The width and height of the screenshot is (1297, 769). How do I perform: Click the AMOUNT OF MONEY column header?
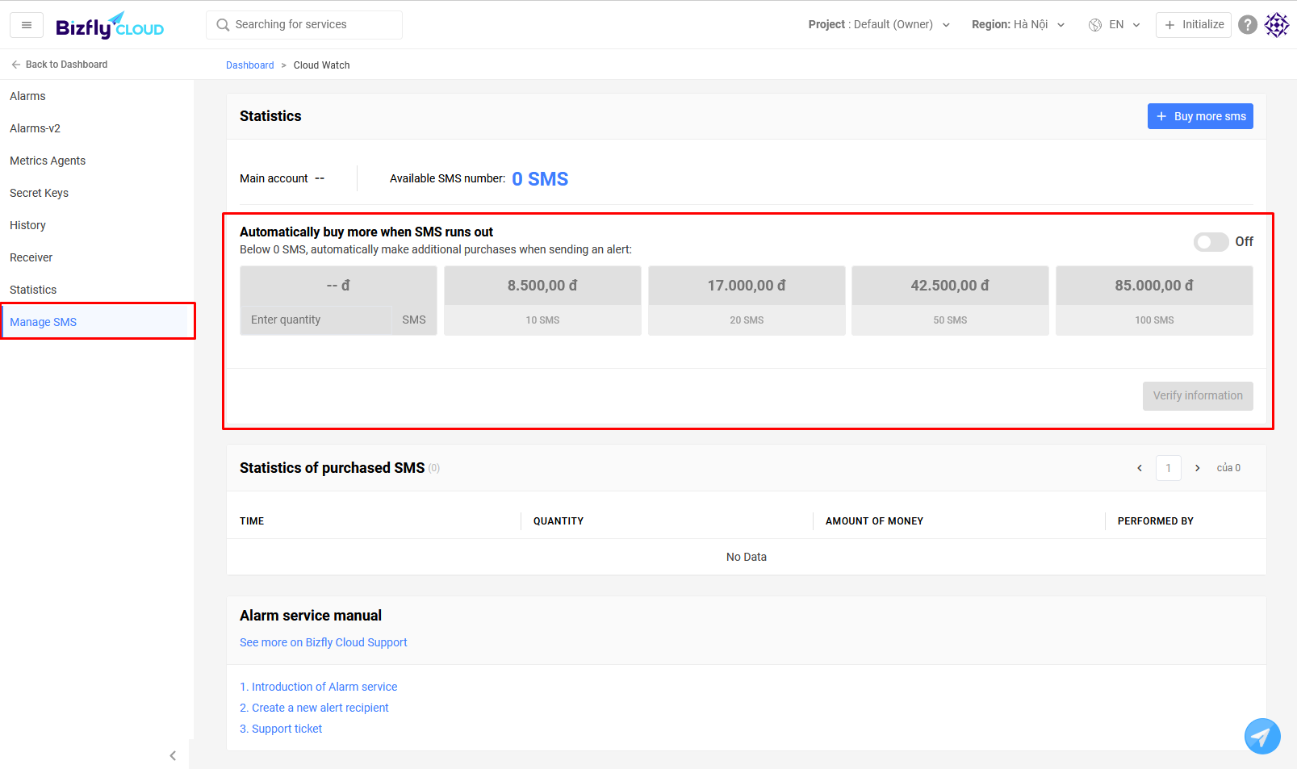[874, 521]
